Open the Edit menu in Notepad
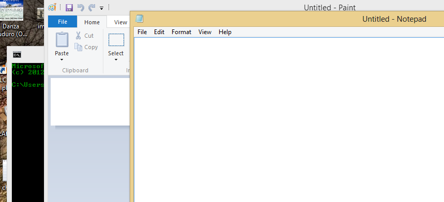The height and width of the screenshot is (202, 444). point(159,32)
